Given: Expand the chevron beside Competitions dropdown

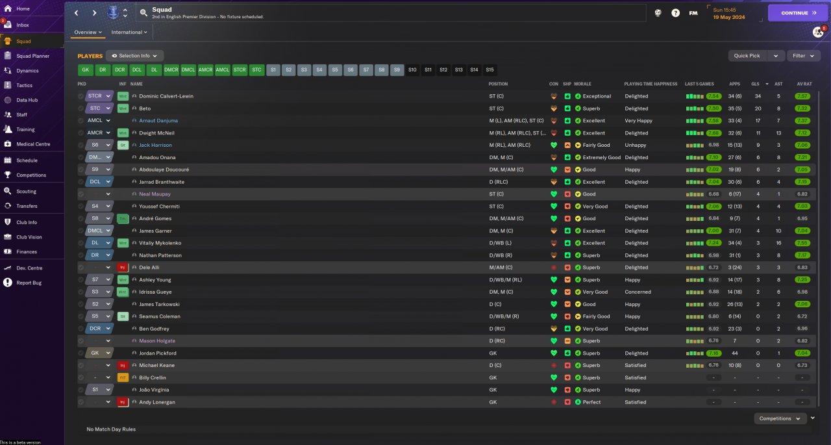Looking at the screenshot, I should point(812,418).
